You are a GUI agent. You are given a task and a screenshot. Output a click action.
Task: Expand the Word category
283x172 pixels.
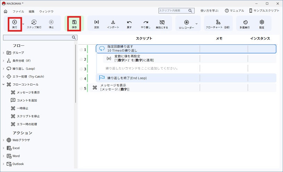(3, 156)
